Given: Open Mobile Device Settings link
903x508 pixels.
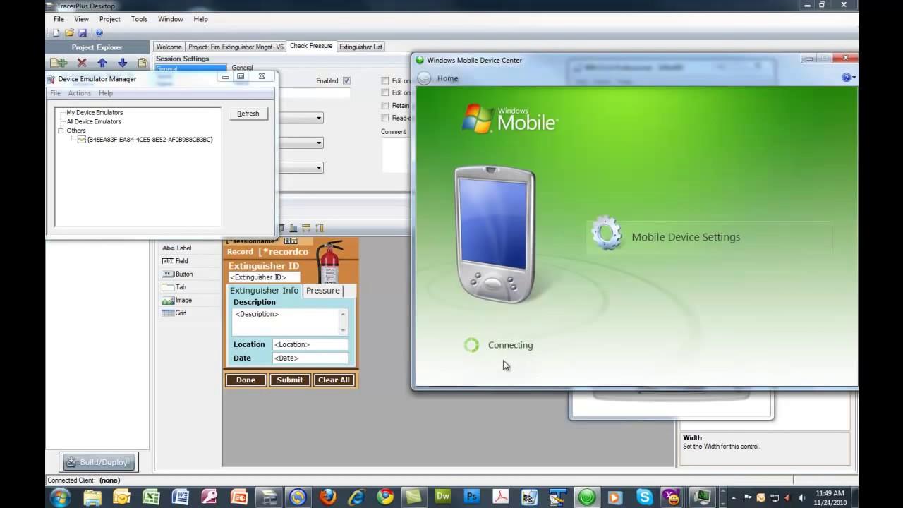Looking at the screenshot, I should tap(686, 237).
